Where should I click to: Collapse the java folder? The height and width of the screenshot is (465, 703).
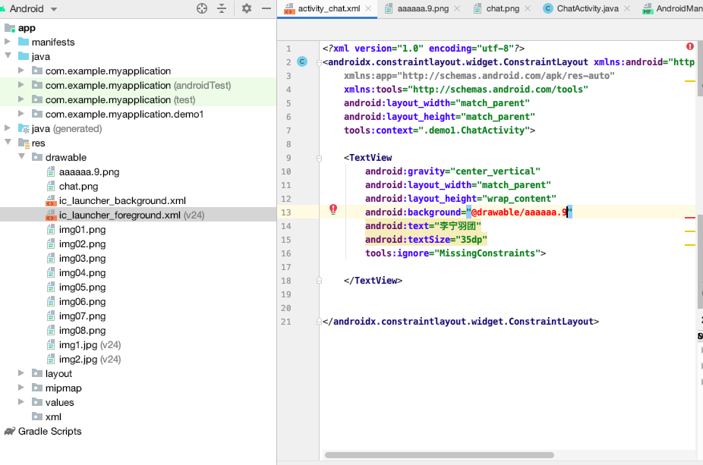point(8,56)
